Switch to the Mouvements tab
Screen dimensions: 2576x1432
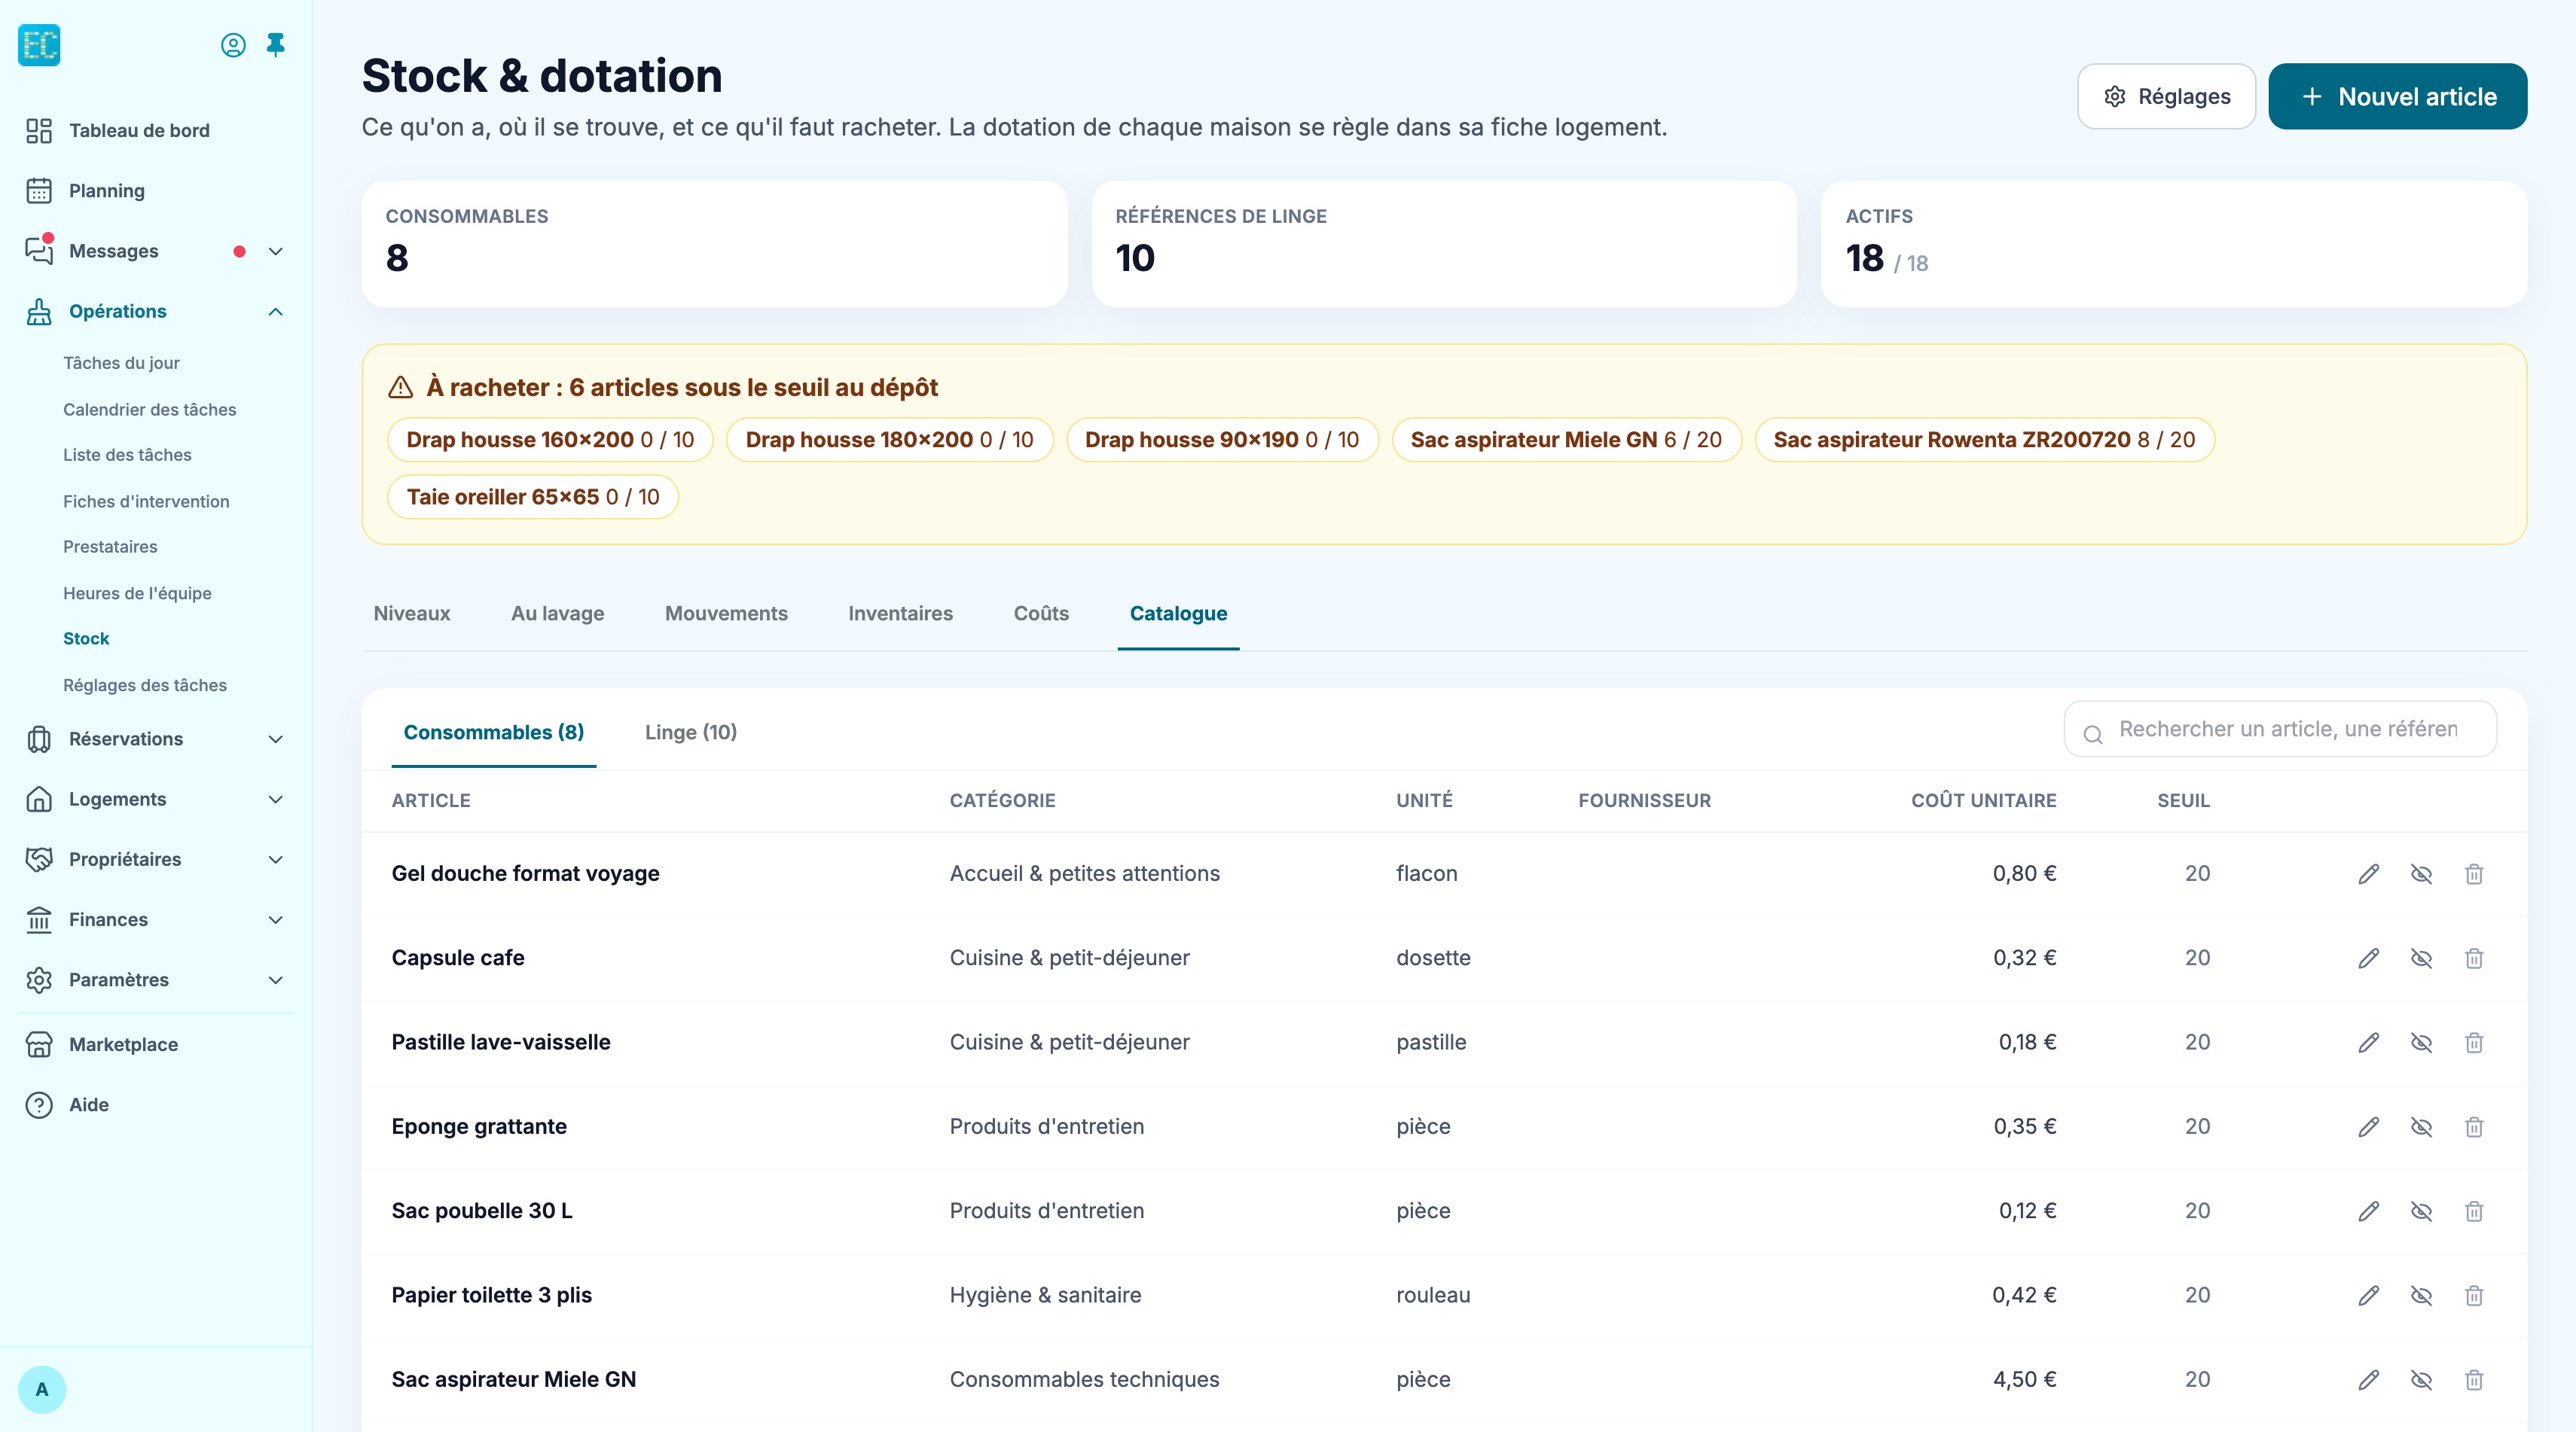pyautogui.click(x=726, y=614)
